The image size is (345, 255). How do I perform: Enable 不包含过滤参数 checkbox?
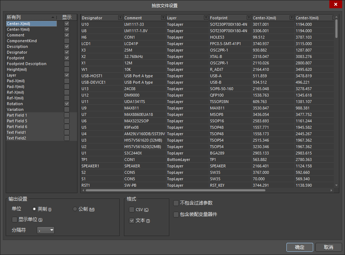(x=176, y=203)
